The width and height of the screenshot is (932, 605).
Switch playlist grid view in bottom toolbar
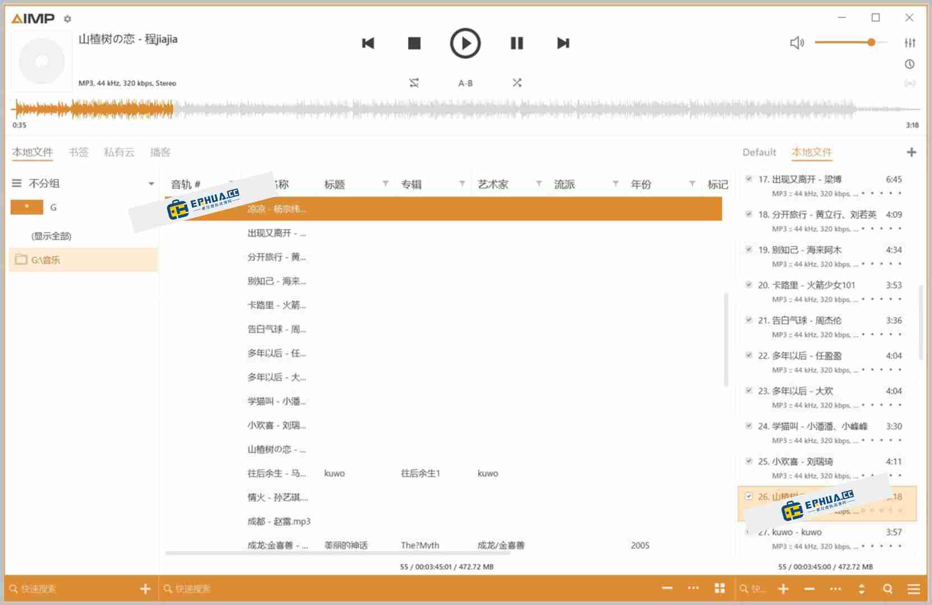pyautogui.click(x=719, y=589)
